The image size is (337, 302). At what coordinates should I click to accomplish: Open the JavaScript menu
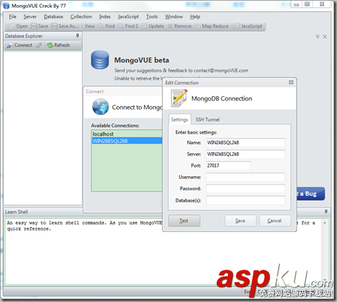[128, 17]
